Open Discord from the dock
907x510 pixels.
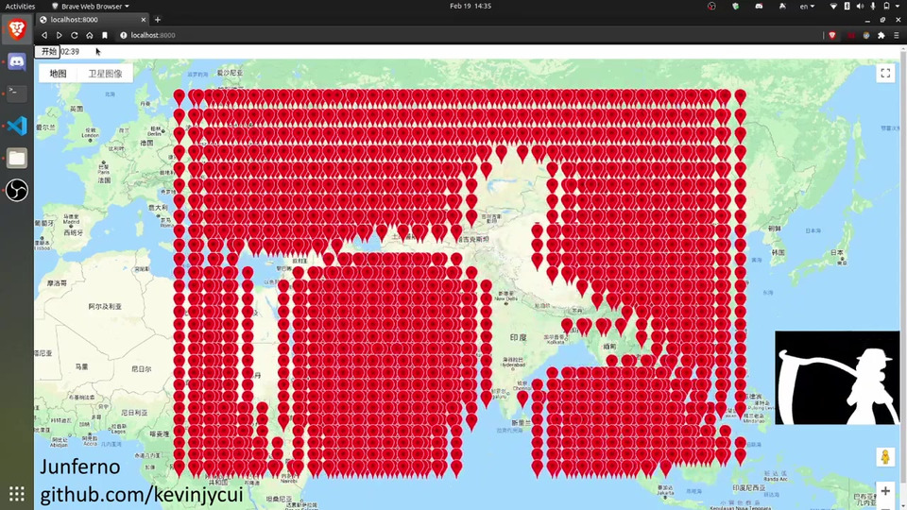(x=17, y=61)
